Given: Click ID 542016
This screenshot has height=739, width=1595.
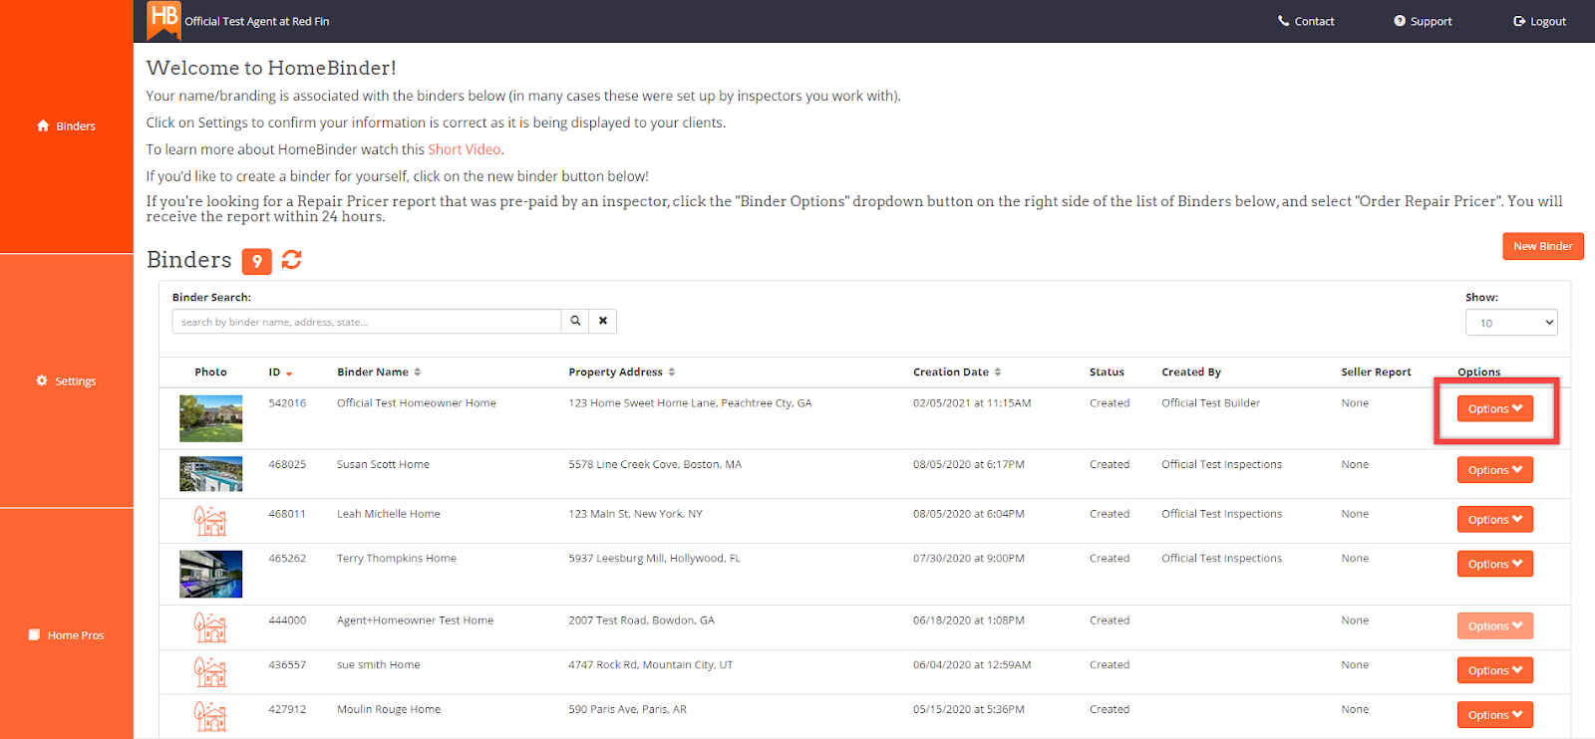Looking at the screenshot, I should pos(287,403).
